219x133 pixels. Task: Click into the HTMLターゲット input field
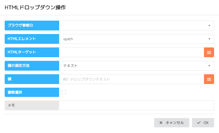131,52
